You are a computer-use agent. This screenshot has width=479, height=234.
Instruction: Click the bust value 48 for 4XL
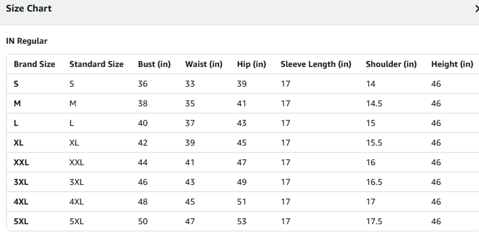point(143,202)
